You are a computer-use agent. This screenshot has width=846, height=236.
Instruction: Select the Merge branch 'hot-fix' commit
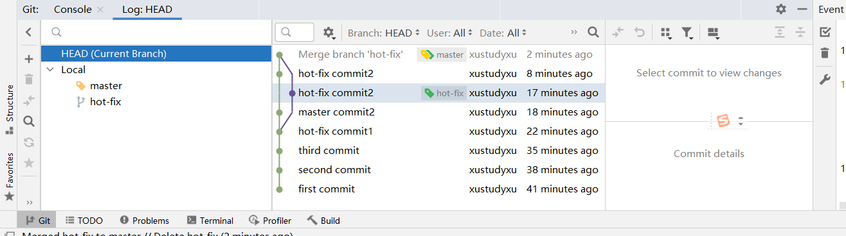point(438,55)
